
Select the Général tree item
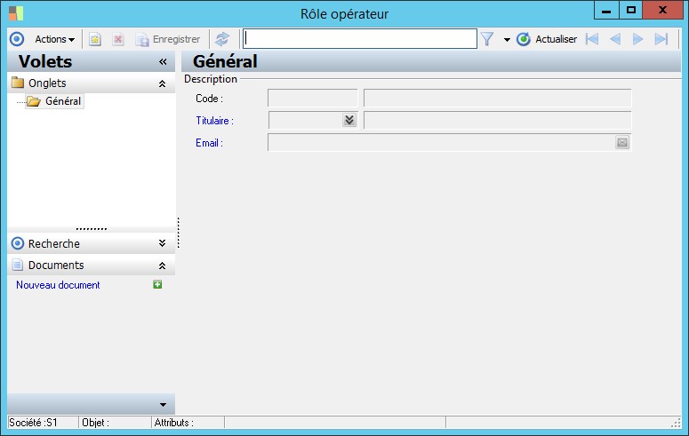tap(63, 101)
